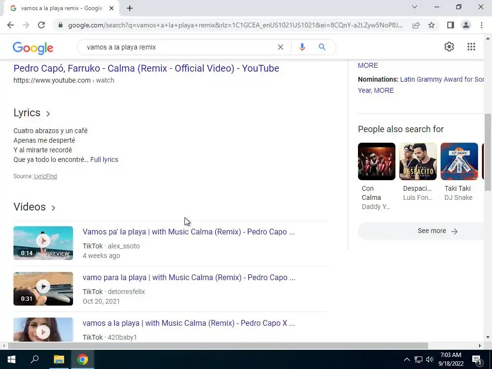The image size is (492, 369).
Task: Open the Con Calma album thumbnail
Action: tap(377, 161)
